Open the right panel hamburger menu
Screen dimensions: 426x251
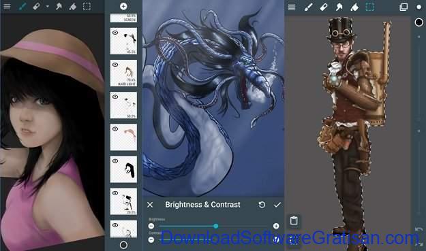coord(292,7)
